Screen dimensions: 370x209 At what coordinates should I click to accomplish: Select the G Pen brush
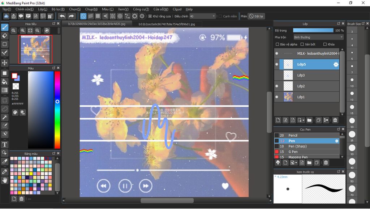(307, 152)
